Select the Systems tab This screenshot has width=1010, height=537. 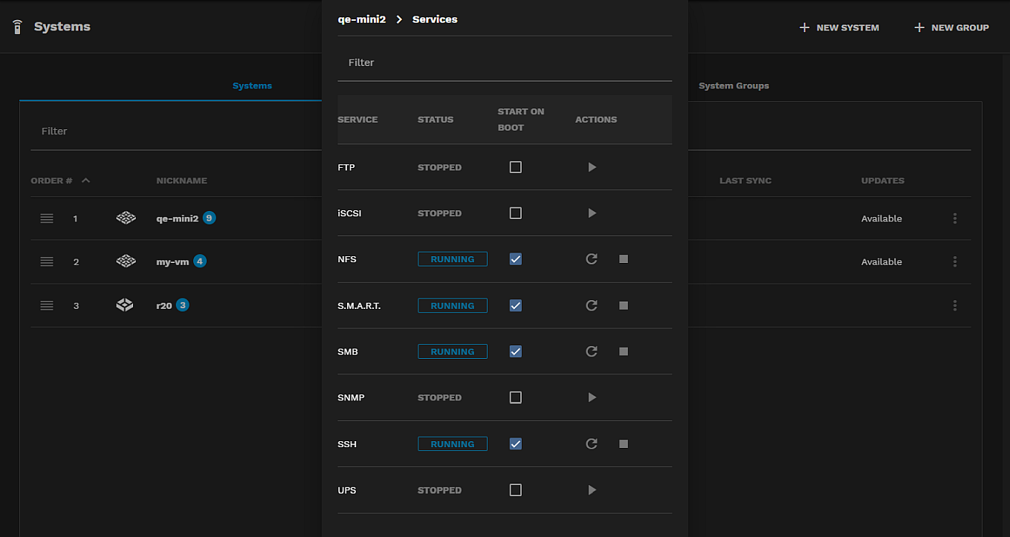coord(252,85)
